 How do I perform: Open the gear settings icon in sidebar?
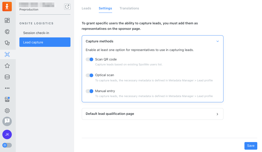coord(7,111)
